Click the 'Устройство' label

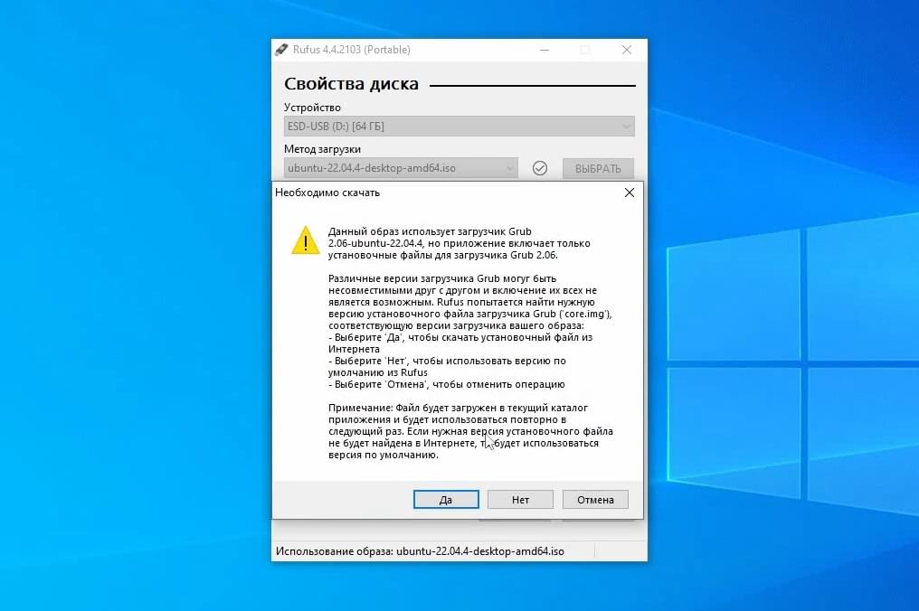point(312,108)
